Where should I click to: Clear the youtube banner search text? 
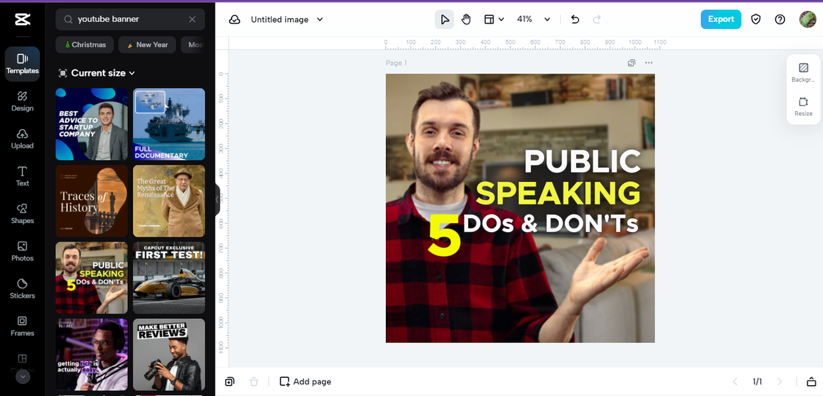[x=192, y=19]
